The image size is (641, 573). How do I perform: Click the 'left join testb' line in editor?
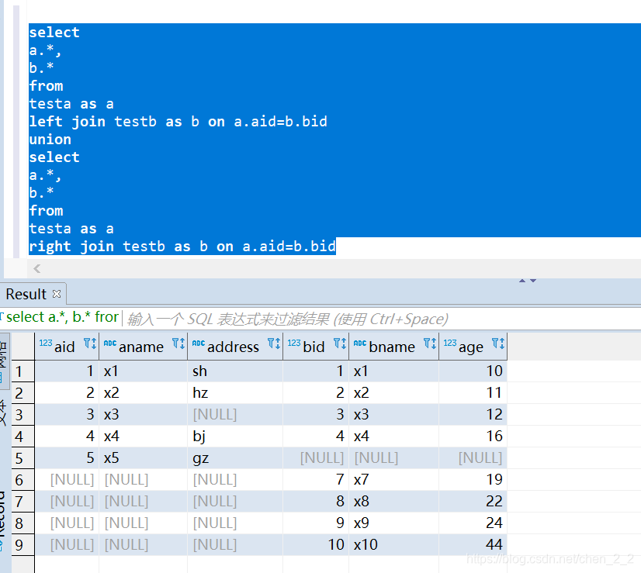[178, 122]
